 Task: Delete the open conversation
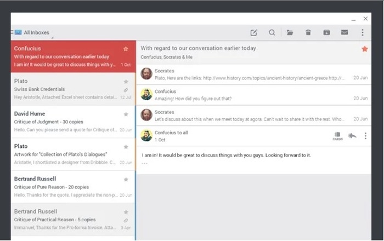click(308, 33)
